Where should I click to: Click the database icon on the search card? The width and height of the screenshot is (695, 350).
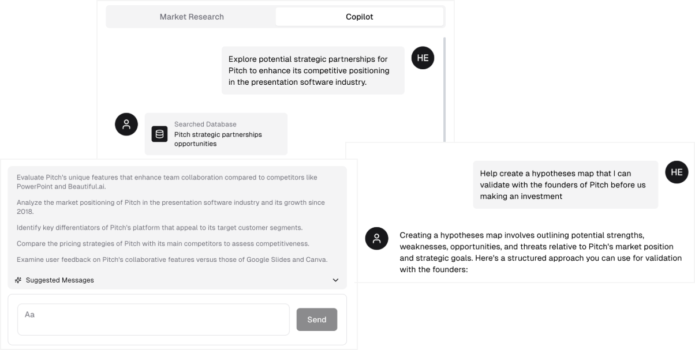159,134
